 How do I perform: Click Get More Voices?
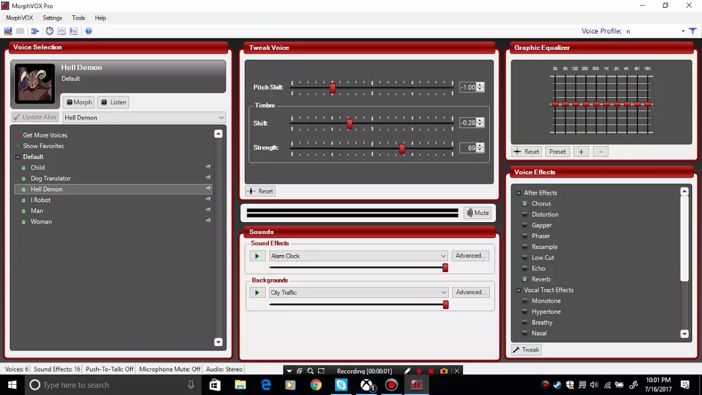tap(45, 135)
